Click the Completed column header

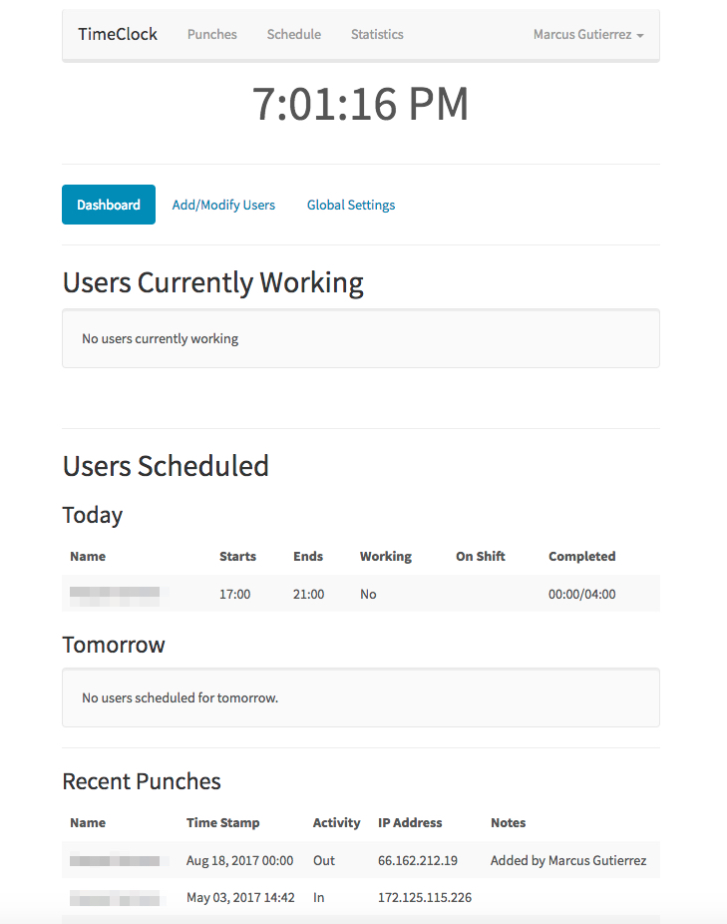click(581, 556)
